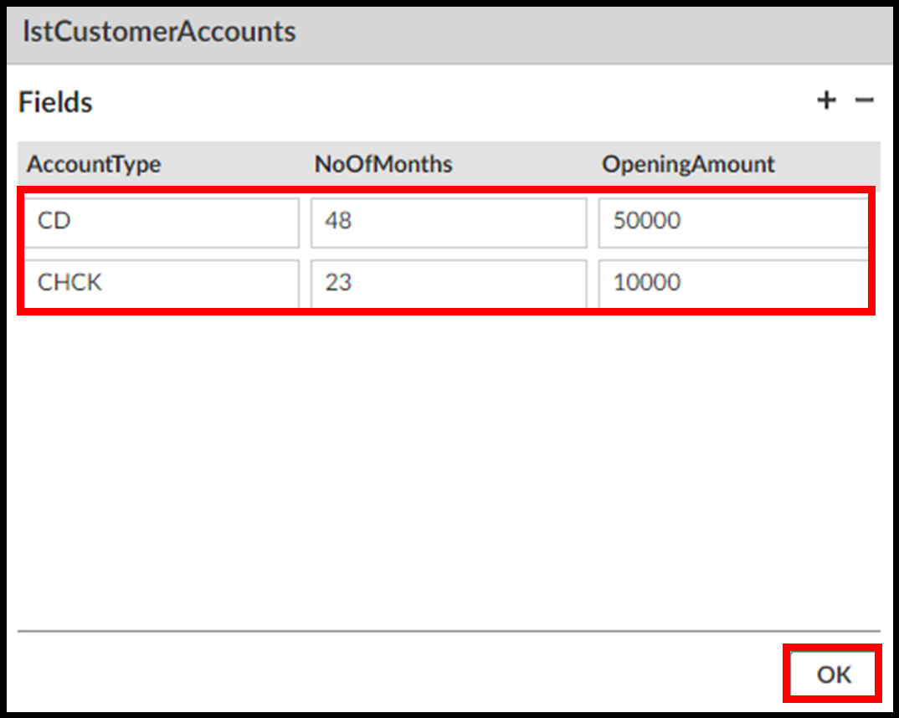The image size is (899, 718).
Task: Focus the OpeningAmount field containing 50000
Action: click(x=732, y=223)
